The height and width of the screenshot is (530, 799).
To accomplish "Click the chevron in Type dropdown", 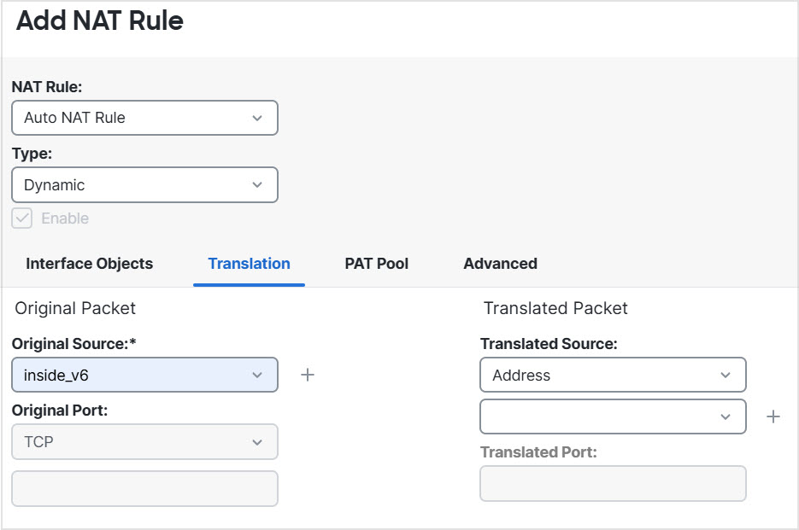I will click(257, 185).
